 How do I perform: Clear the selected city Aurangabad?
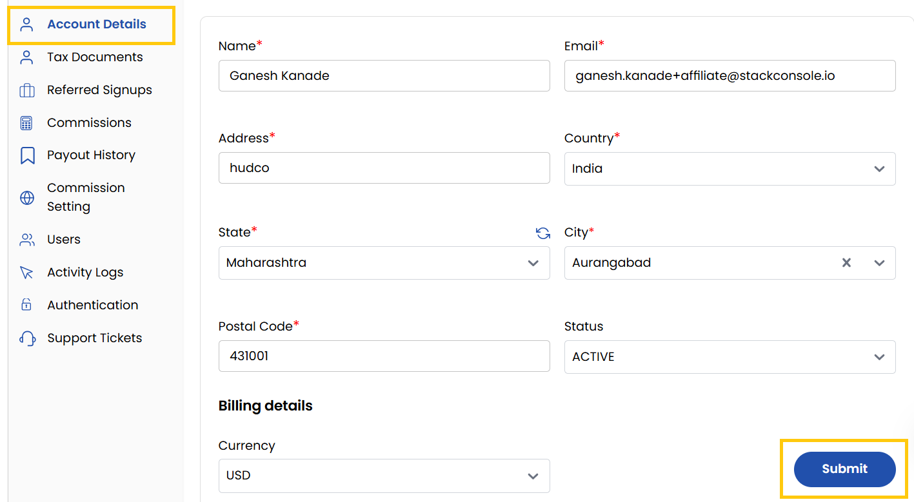pyautogui.click(x=846, y=263)
